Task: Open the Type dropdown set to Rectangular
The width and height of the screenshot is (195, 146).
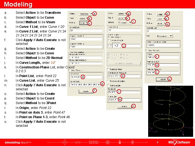Action: pyautogui.click(x=165, y=36)
